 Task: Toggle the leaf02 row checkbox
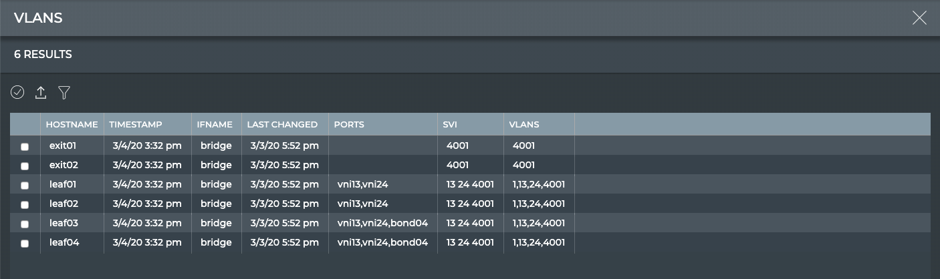click(x=25, y=204)
